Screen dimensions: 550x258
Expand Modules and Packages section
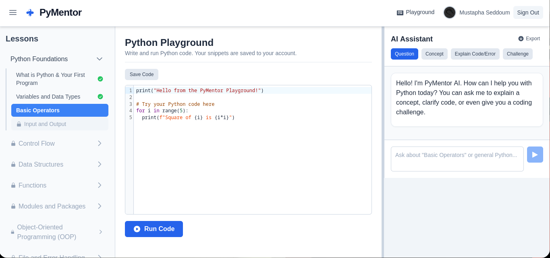point(100,206)
